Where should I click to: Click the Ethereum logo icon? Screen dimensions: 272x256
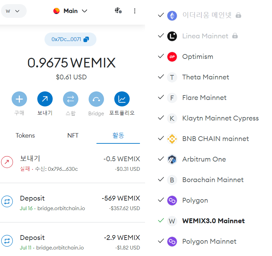pos(172,16)
